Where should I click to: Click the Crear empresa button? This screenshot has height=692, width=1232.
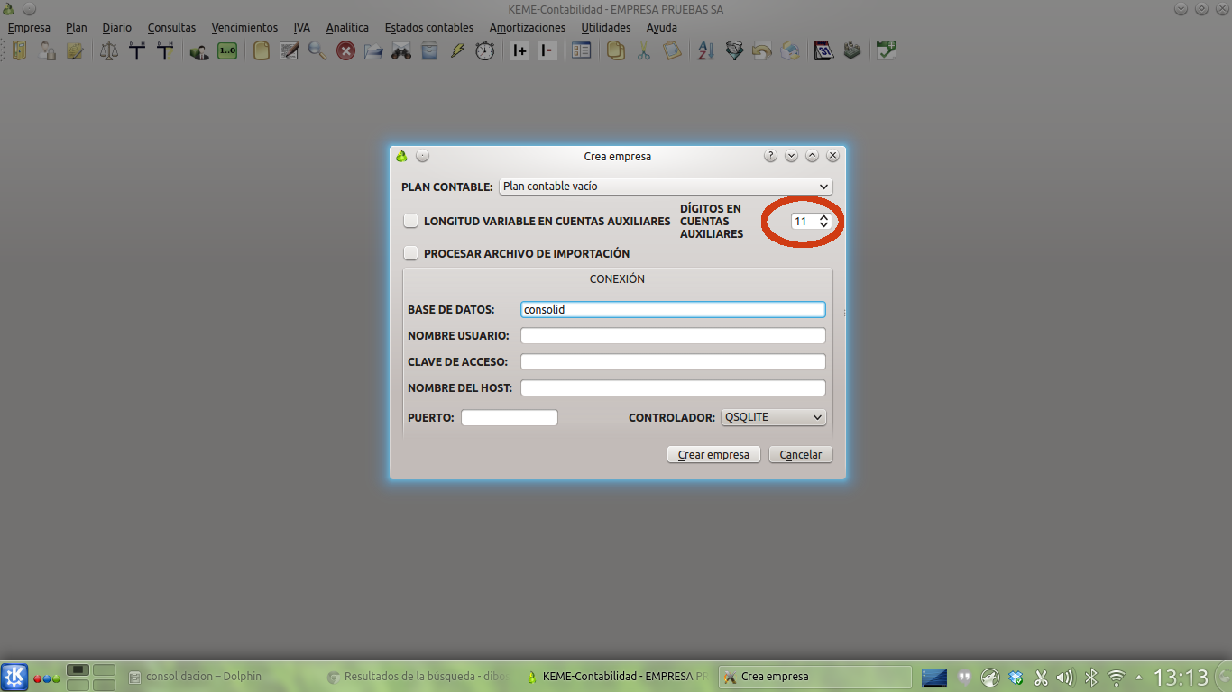[x=713, y=454]
